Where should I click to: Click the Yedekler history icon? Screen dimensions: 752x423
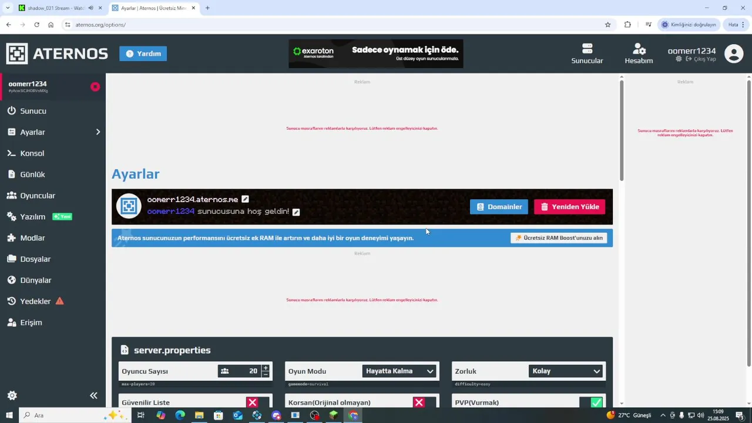[x=12, y=301]
